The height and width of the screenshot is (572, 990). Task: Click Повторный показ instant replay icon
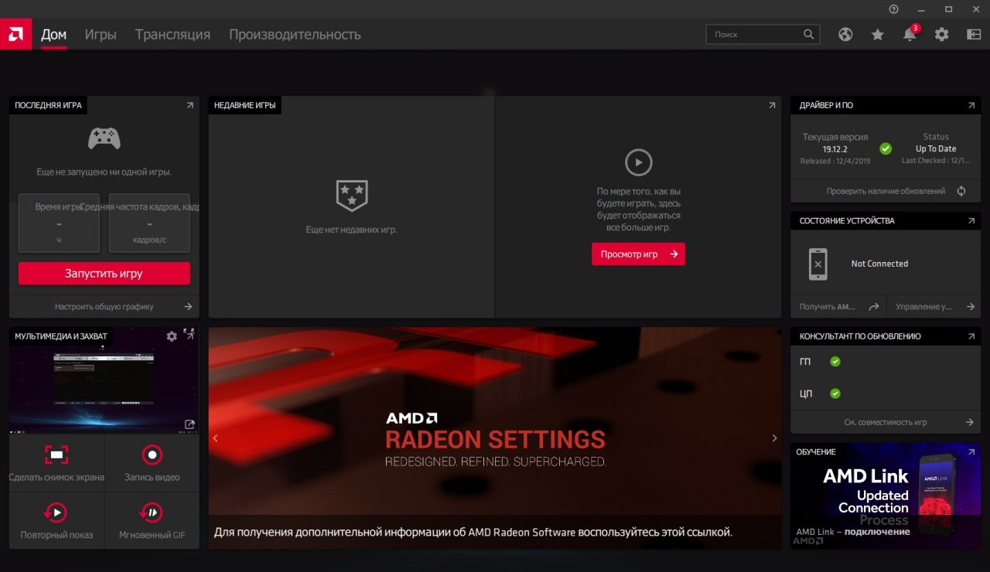coord(56,512)
